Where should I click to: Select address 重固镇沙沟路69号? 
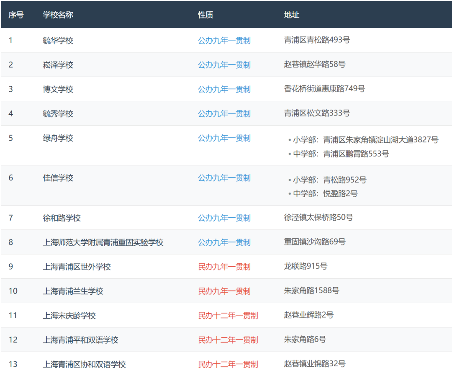314,242
